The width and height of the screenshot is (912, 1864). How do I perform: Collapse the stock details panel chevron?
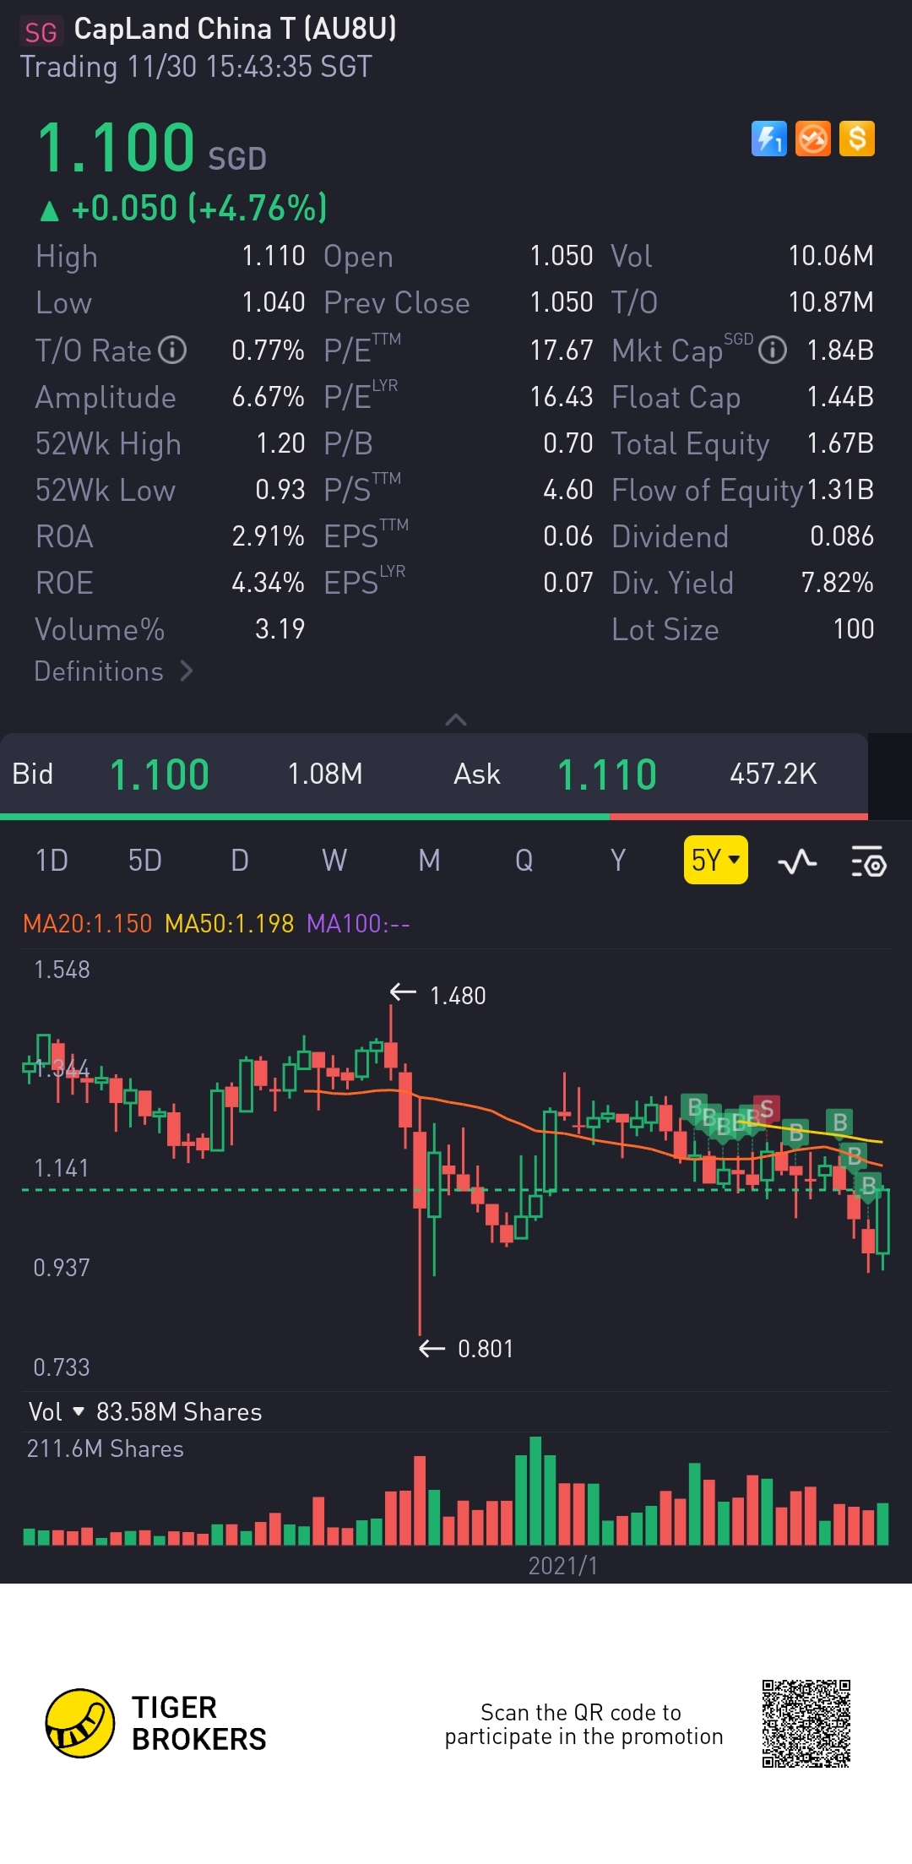pyautogui.click(x=456, y=720)
